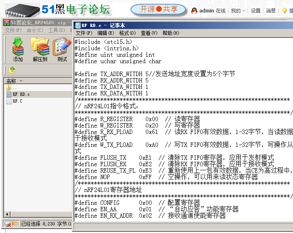Open WinRAR 命令(C) menu
The height and width of the screenshot is (233, 293).
click(x=35, y=30)
